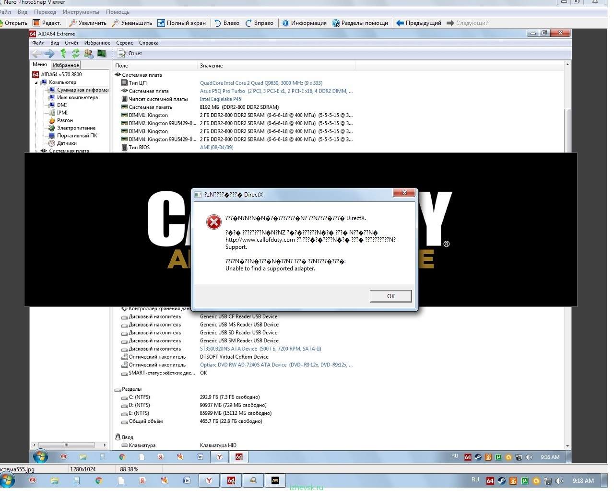Screen dimensions: 614x491
Task: Rotate the image right with Вправо
Action: (x=259, y=23)
